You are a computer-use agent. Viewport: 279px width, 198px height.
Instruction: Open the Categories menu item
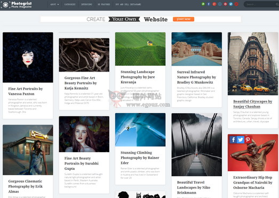[x=70, y=4]
